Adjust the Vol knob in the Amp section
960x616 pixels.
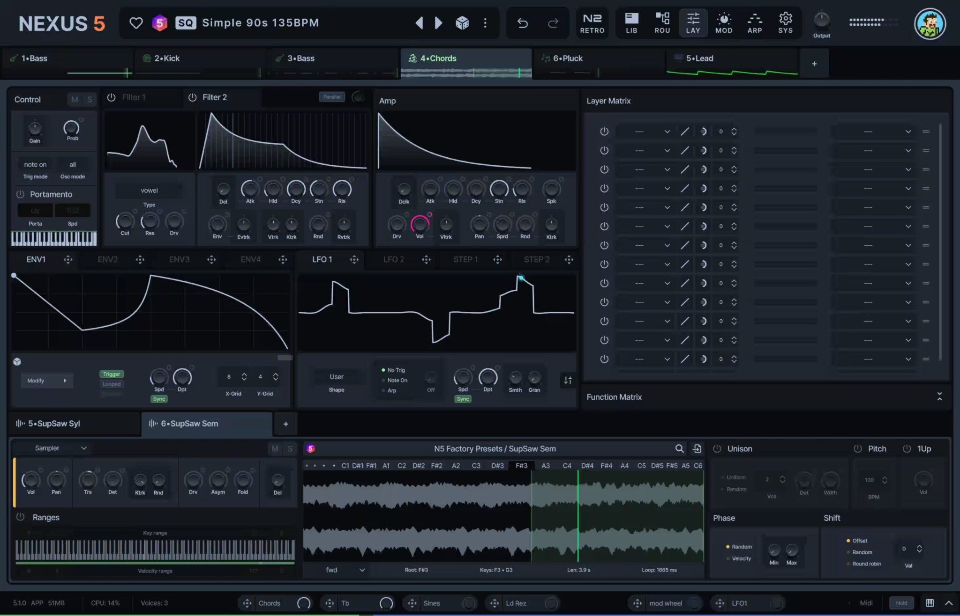coord(420,225)
